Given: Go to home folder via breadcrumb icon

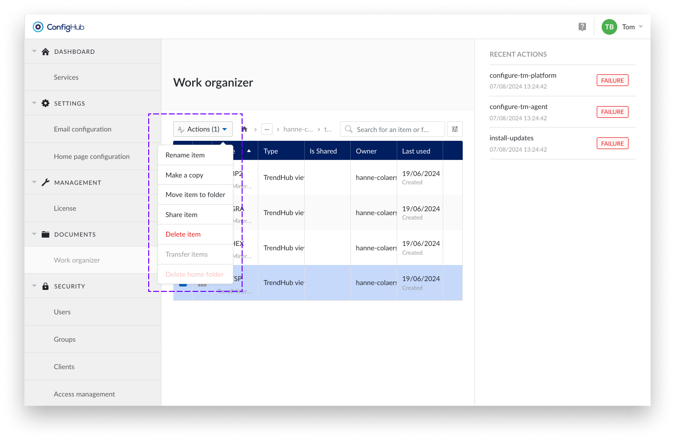Looking at the screenshot, I should (x=245, y=129).
